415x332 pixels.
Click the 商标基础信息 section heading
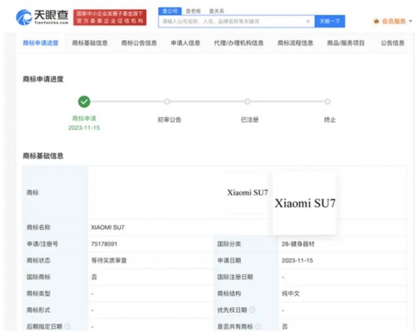pos(43,156)
